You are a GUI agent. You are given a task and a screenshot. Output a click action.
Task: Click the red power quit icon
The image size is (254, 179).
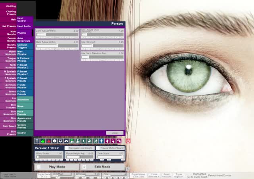pos(128,141)
